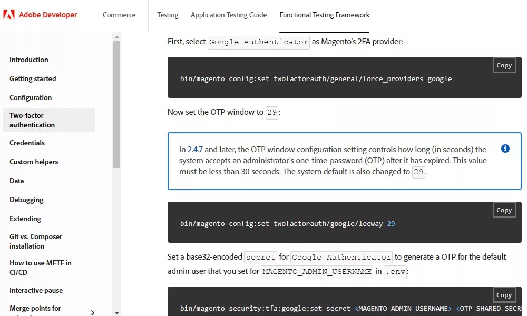Copy the force_providers google command
Viewport: 527px width, 316px height.
pos(504,65)
